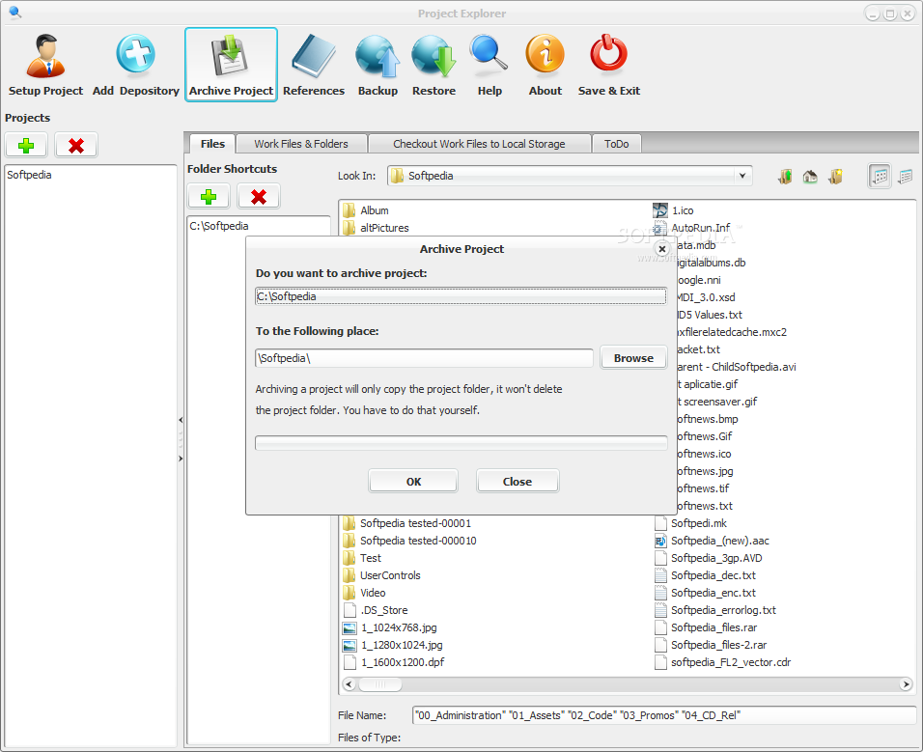Screen dimensions: 923x752
Task: Open the Work Files & Folders tab
Action: pyautogui.click(x=301, y=144)
